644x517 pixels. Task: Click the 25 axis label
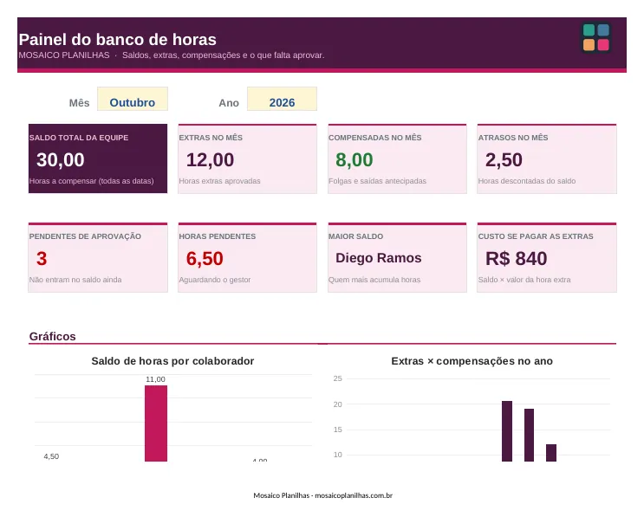338,378
